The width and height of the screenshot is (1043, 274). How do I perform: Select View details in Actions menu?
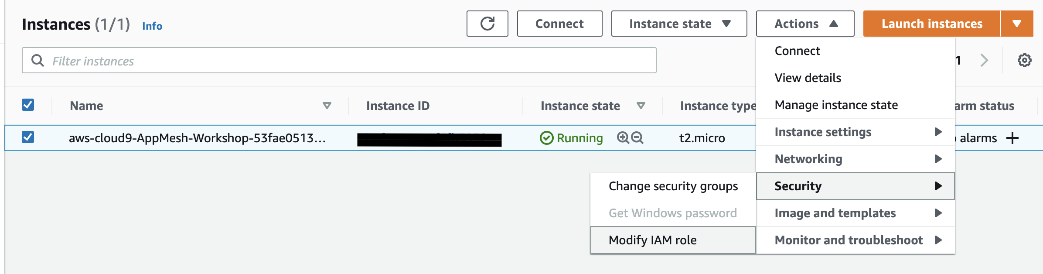pyautogui.click(x=808, y=78)
